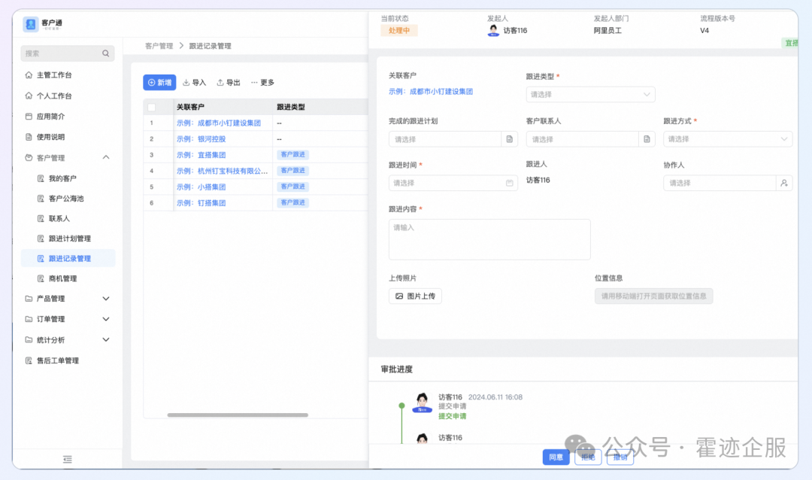Click the blue 同意 button
Image resolution: width=812 pixels, height=480 pixels.
(x=556, y=457)
